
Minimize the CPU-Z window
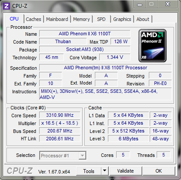point(140,4)
